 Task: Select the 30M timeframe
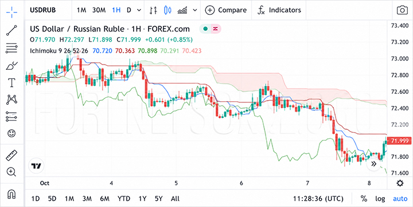[99, 10]
